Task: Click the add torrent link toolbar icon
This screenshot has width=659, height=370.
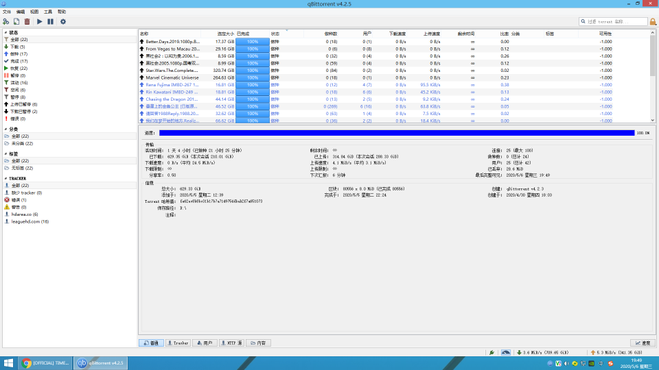Action: coord(6,21)
